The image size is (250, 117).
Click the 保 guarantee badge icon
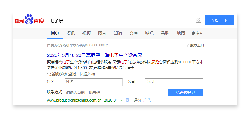point(127,100)
